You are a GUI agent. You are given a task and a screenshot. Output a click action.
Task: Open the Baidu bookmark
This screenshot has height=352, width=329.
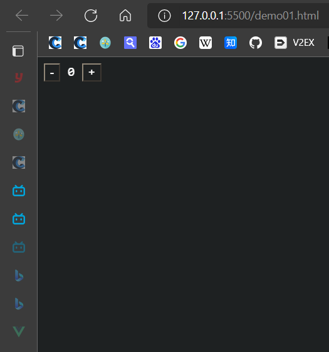click(155, 43)
